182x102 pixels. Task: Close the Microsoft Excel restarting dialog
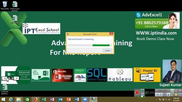coord(111,34)
